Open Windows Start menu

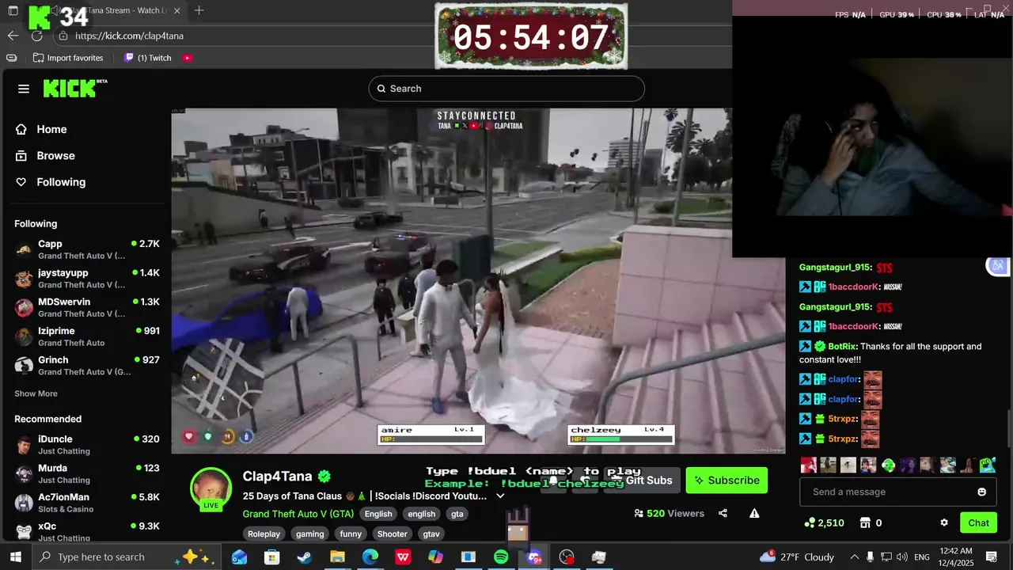[15, 557]
